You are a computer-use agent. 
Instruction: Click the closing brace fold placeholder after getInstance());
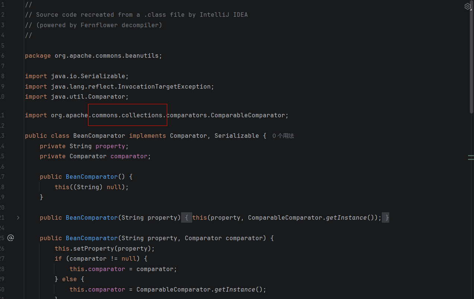[387, 218]
